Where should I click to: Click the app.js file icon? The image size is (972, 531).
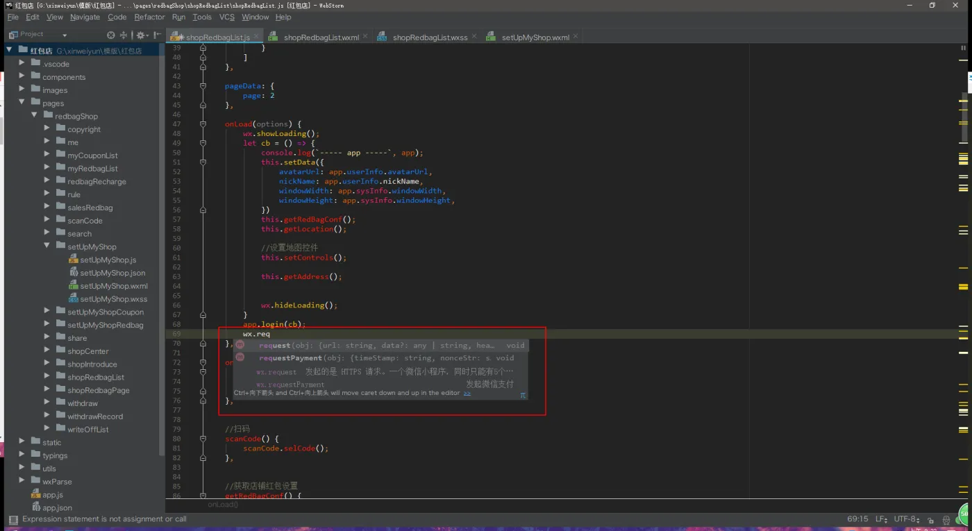pyautogui.click(x=36, y=495)
